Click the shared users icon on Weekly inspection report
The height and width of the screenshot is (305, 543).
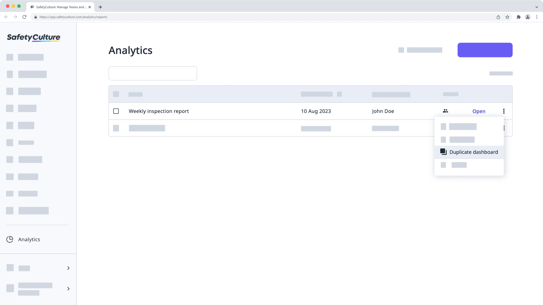pyautogui.click(x=445, y=111)
